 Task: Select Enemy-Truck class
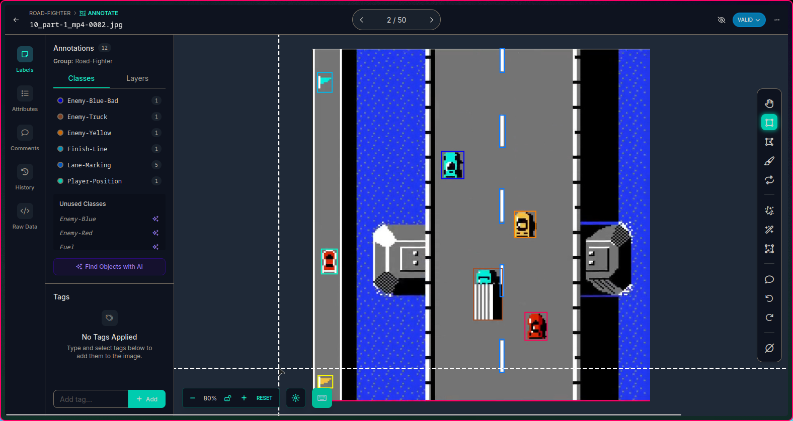point(109,117)
